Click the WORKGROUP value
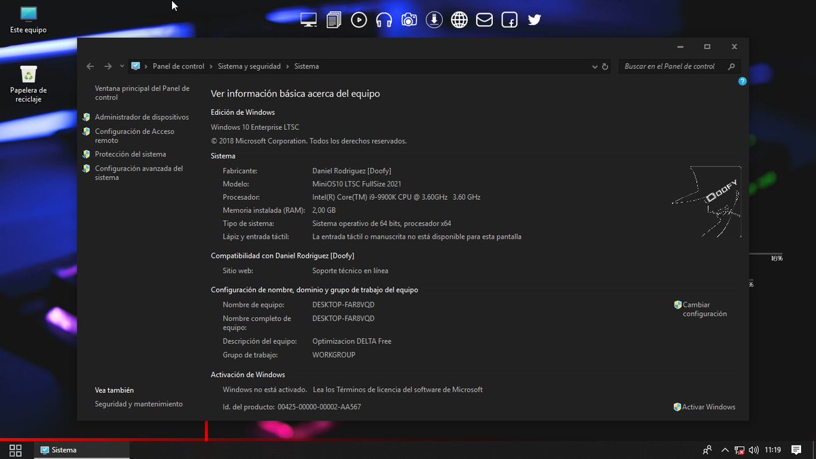The width and height of the screenshot is (816, 459). 334,355
